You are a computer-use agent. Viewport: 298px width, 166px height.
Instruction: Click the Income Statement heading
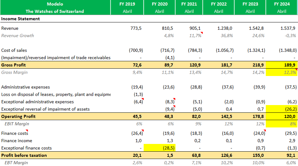click(21, 19)
